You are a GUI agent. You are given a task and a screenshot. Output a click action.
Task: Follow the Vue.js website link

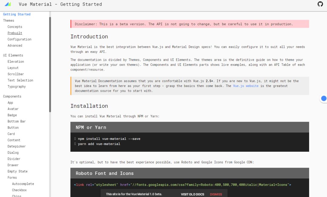point(246,86)
